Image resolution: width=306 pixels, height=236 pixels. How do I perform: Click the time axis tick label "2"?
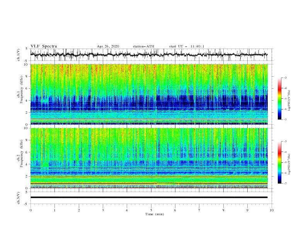79,210
